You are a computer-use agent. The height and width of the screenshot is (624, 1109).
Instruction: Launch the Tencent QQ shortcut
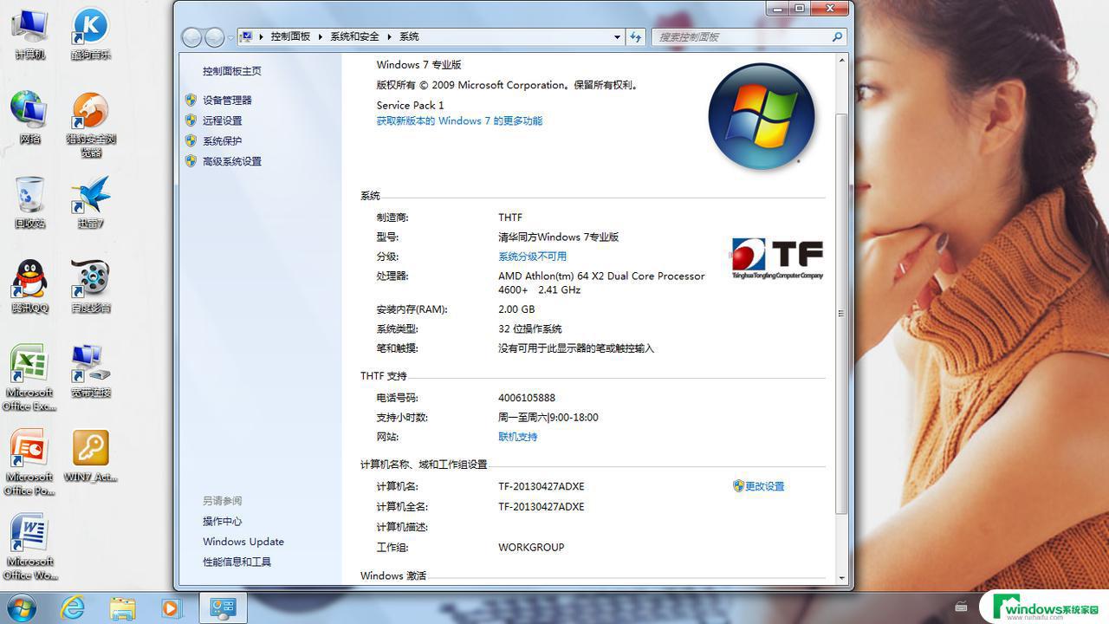(x=29, y=287)
